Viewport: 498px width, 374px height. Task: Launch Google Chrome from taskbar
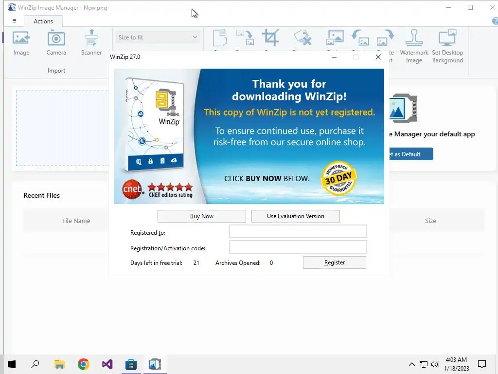tap(84, 364)
